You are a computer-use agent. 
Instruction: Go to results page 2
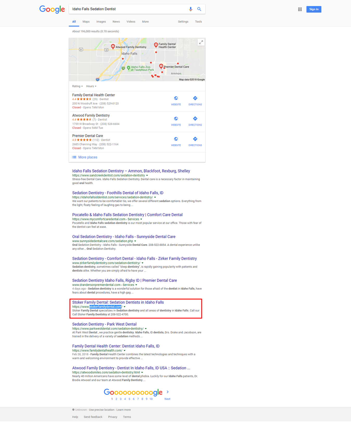(116, 399)
